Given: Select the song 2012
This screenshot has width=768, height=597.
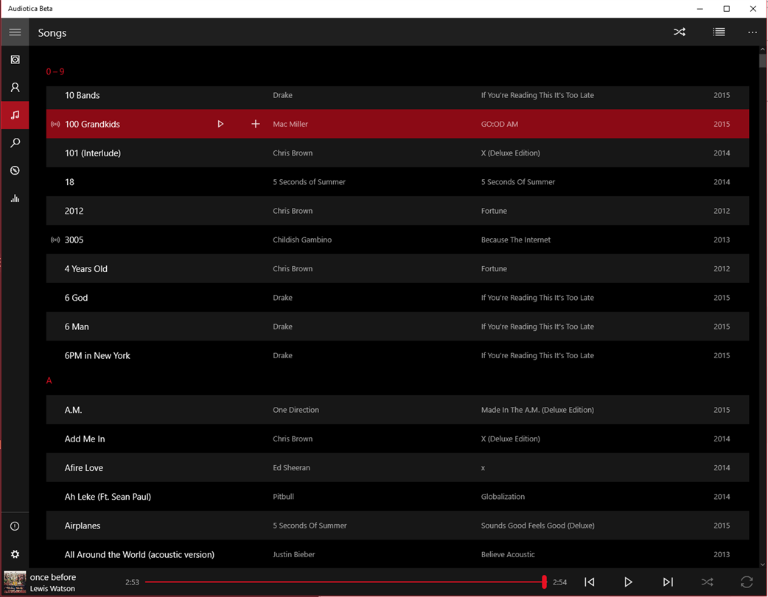Looking at the screenshot, I should [397, 211].
